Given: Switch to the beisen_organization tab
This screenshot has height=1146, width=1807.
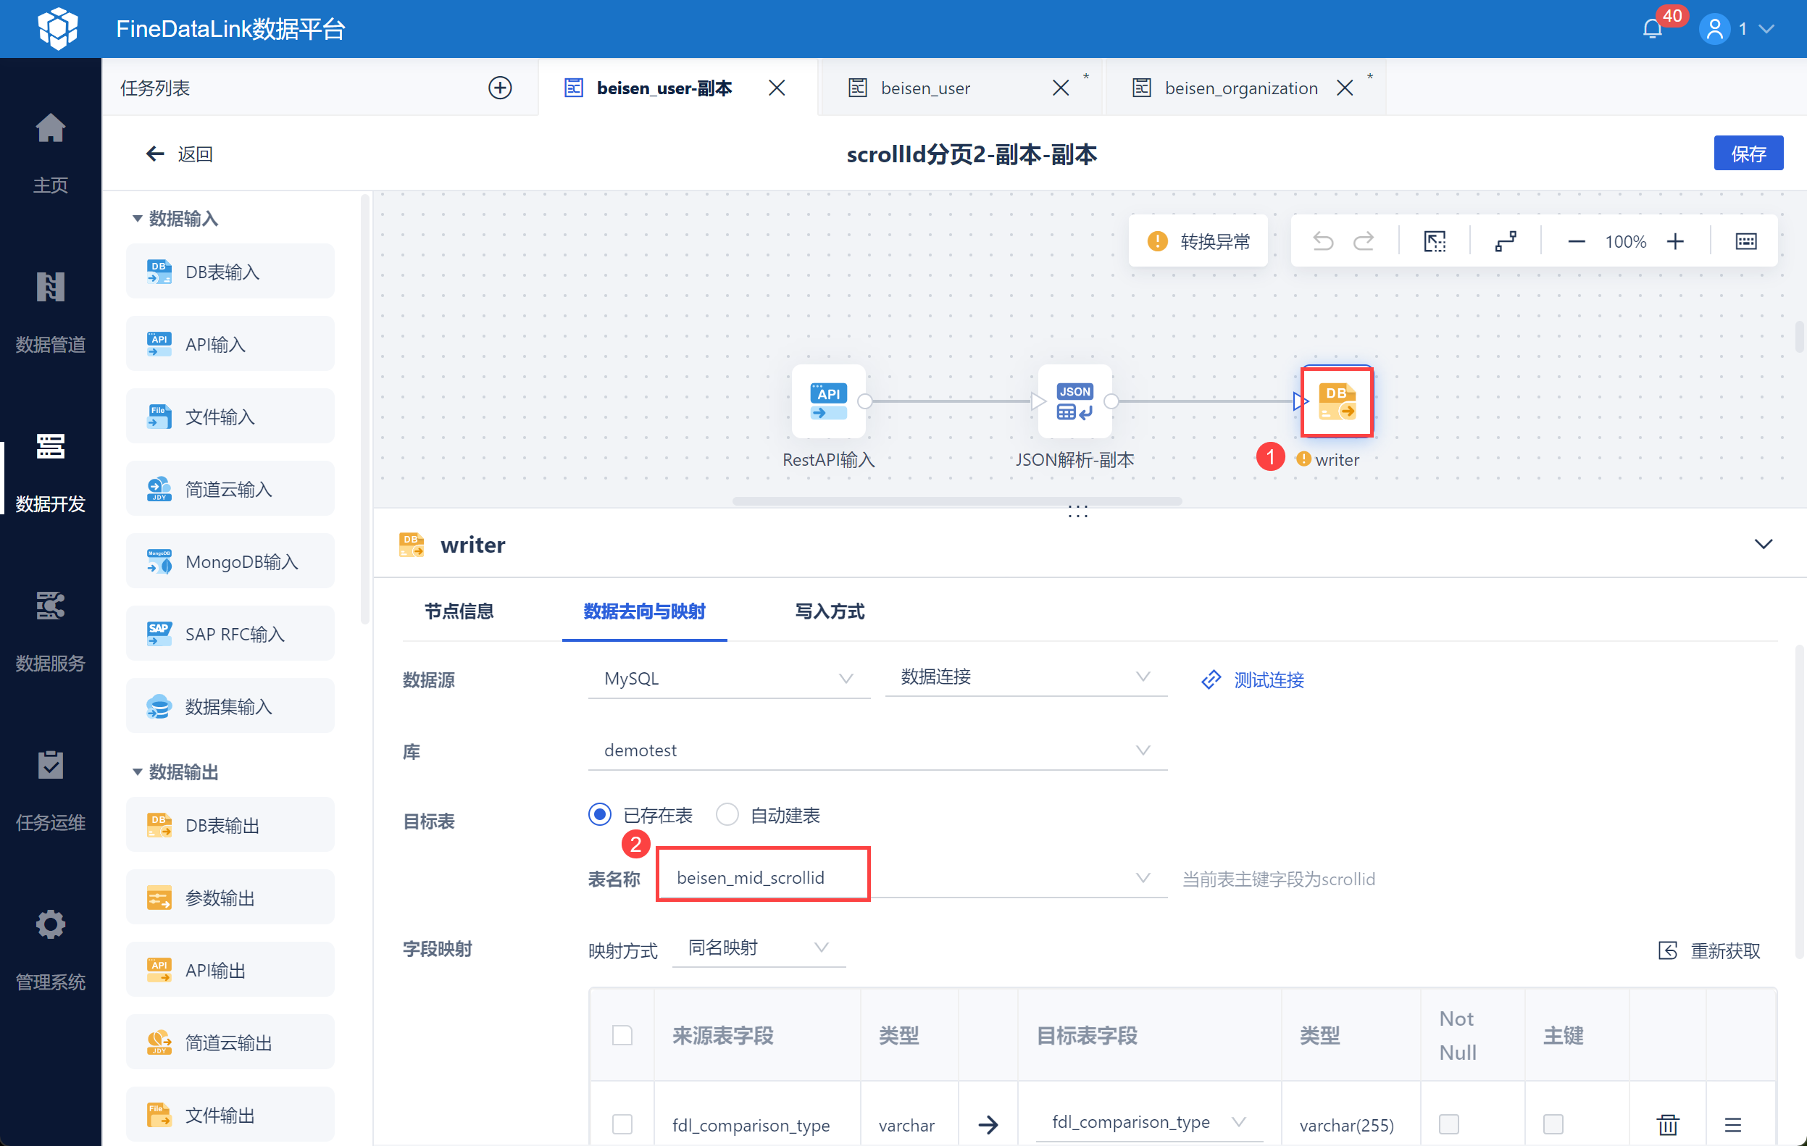Looking at the screenshot, I should 1240,88.
